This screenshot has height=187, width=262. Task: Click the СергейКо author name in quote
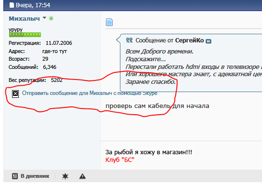coord(189,40)
